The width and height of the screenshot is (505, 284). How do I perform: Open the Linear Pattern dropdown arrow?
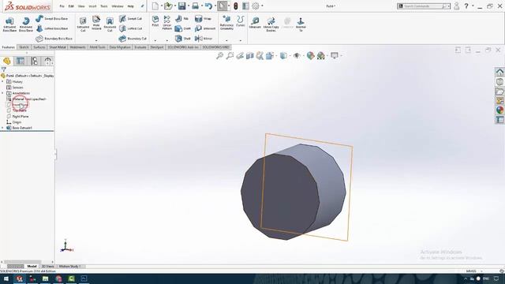166,40
